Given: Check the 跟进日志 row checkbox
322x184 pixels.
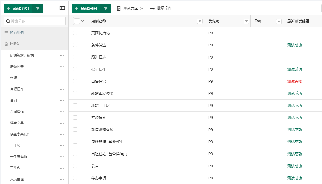Looking at the screenshot, I should click(x=75, y=57).
